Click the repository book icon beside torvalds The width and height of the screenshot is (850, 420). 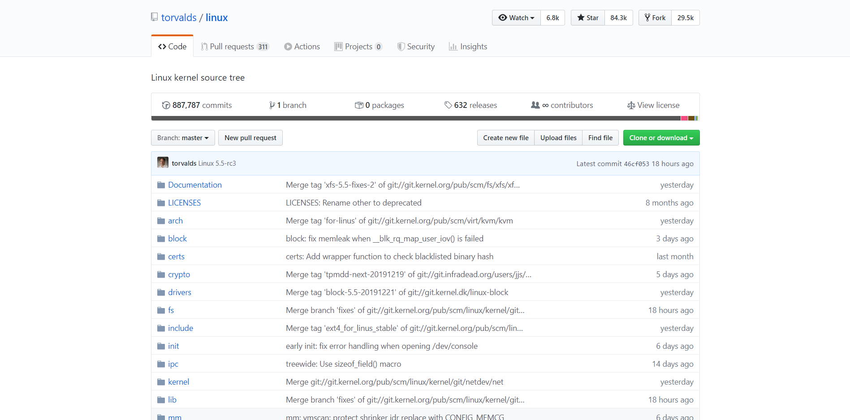tap(154, 17)
